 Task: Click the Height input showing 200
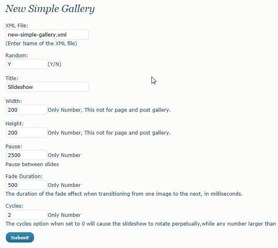click(x=27, y=133)
